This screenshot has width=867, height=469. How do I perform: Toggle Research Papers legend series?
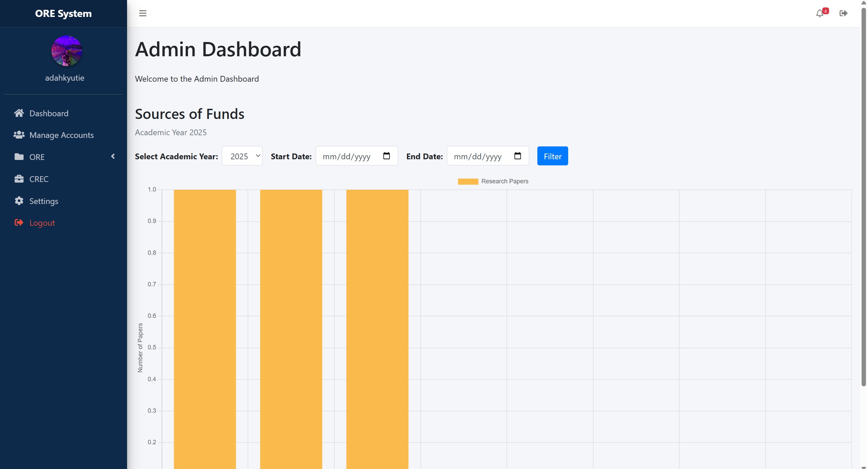(x=493, y=181)
